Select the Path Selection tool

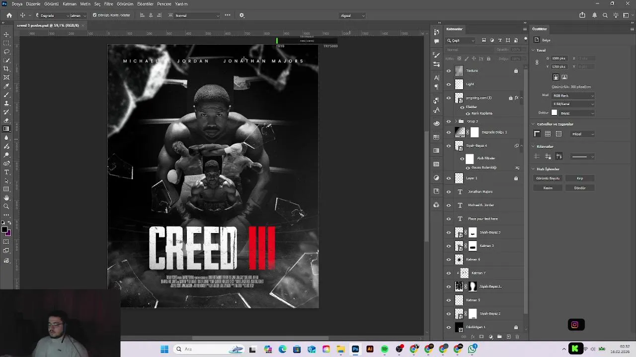coord(6,180)
